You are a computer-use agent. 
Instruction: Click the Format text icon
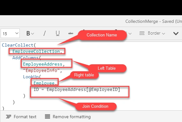click(x=9, y=117)
